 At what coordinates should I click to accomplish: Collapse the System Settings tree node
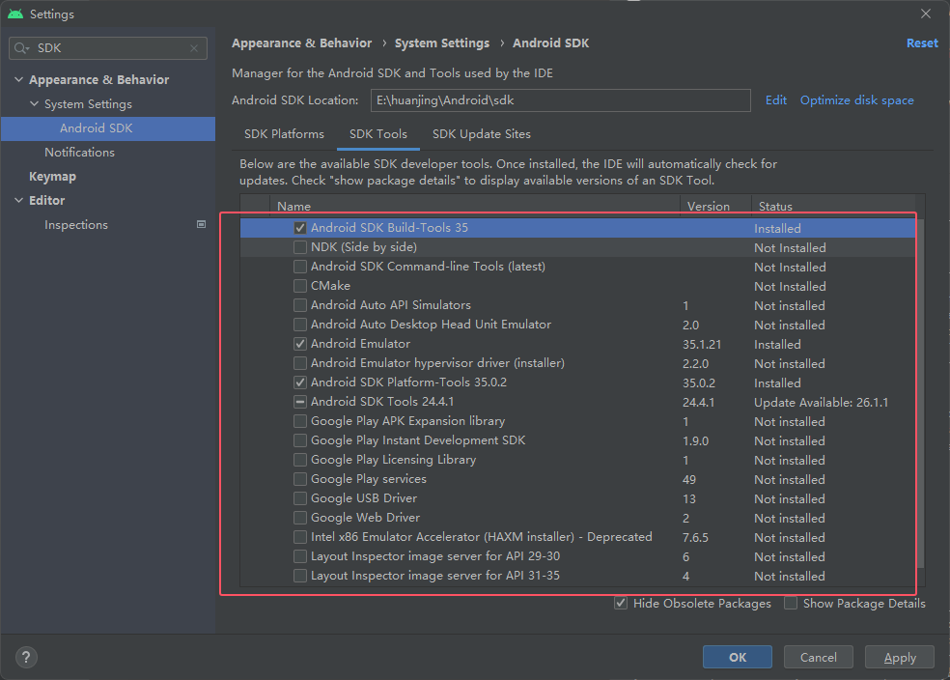34,103
